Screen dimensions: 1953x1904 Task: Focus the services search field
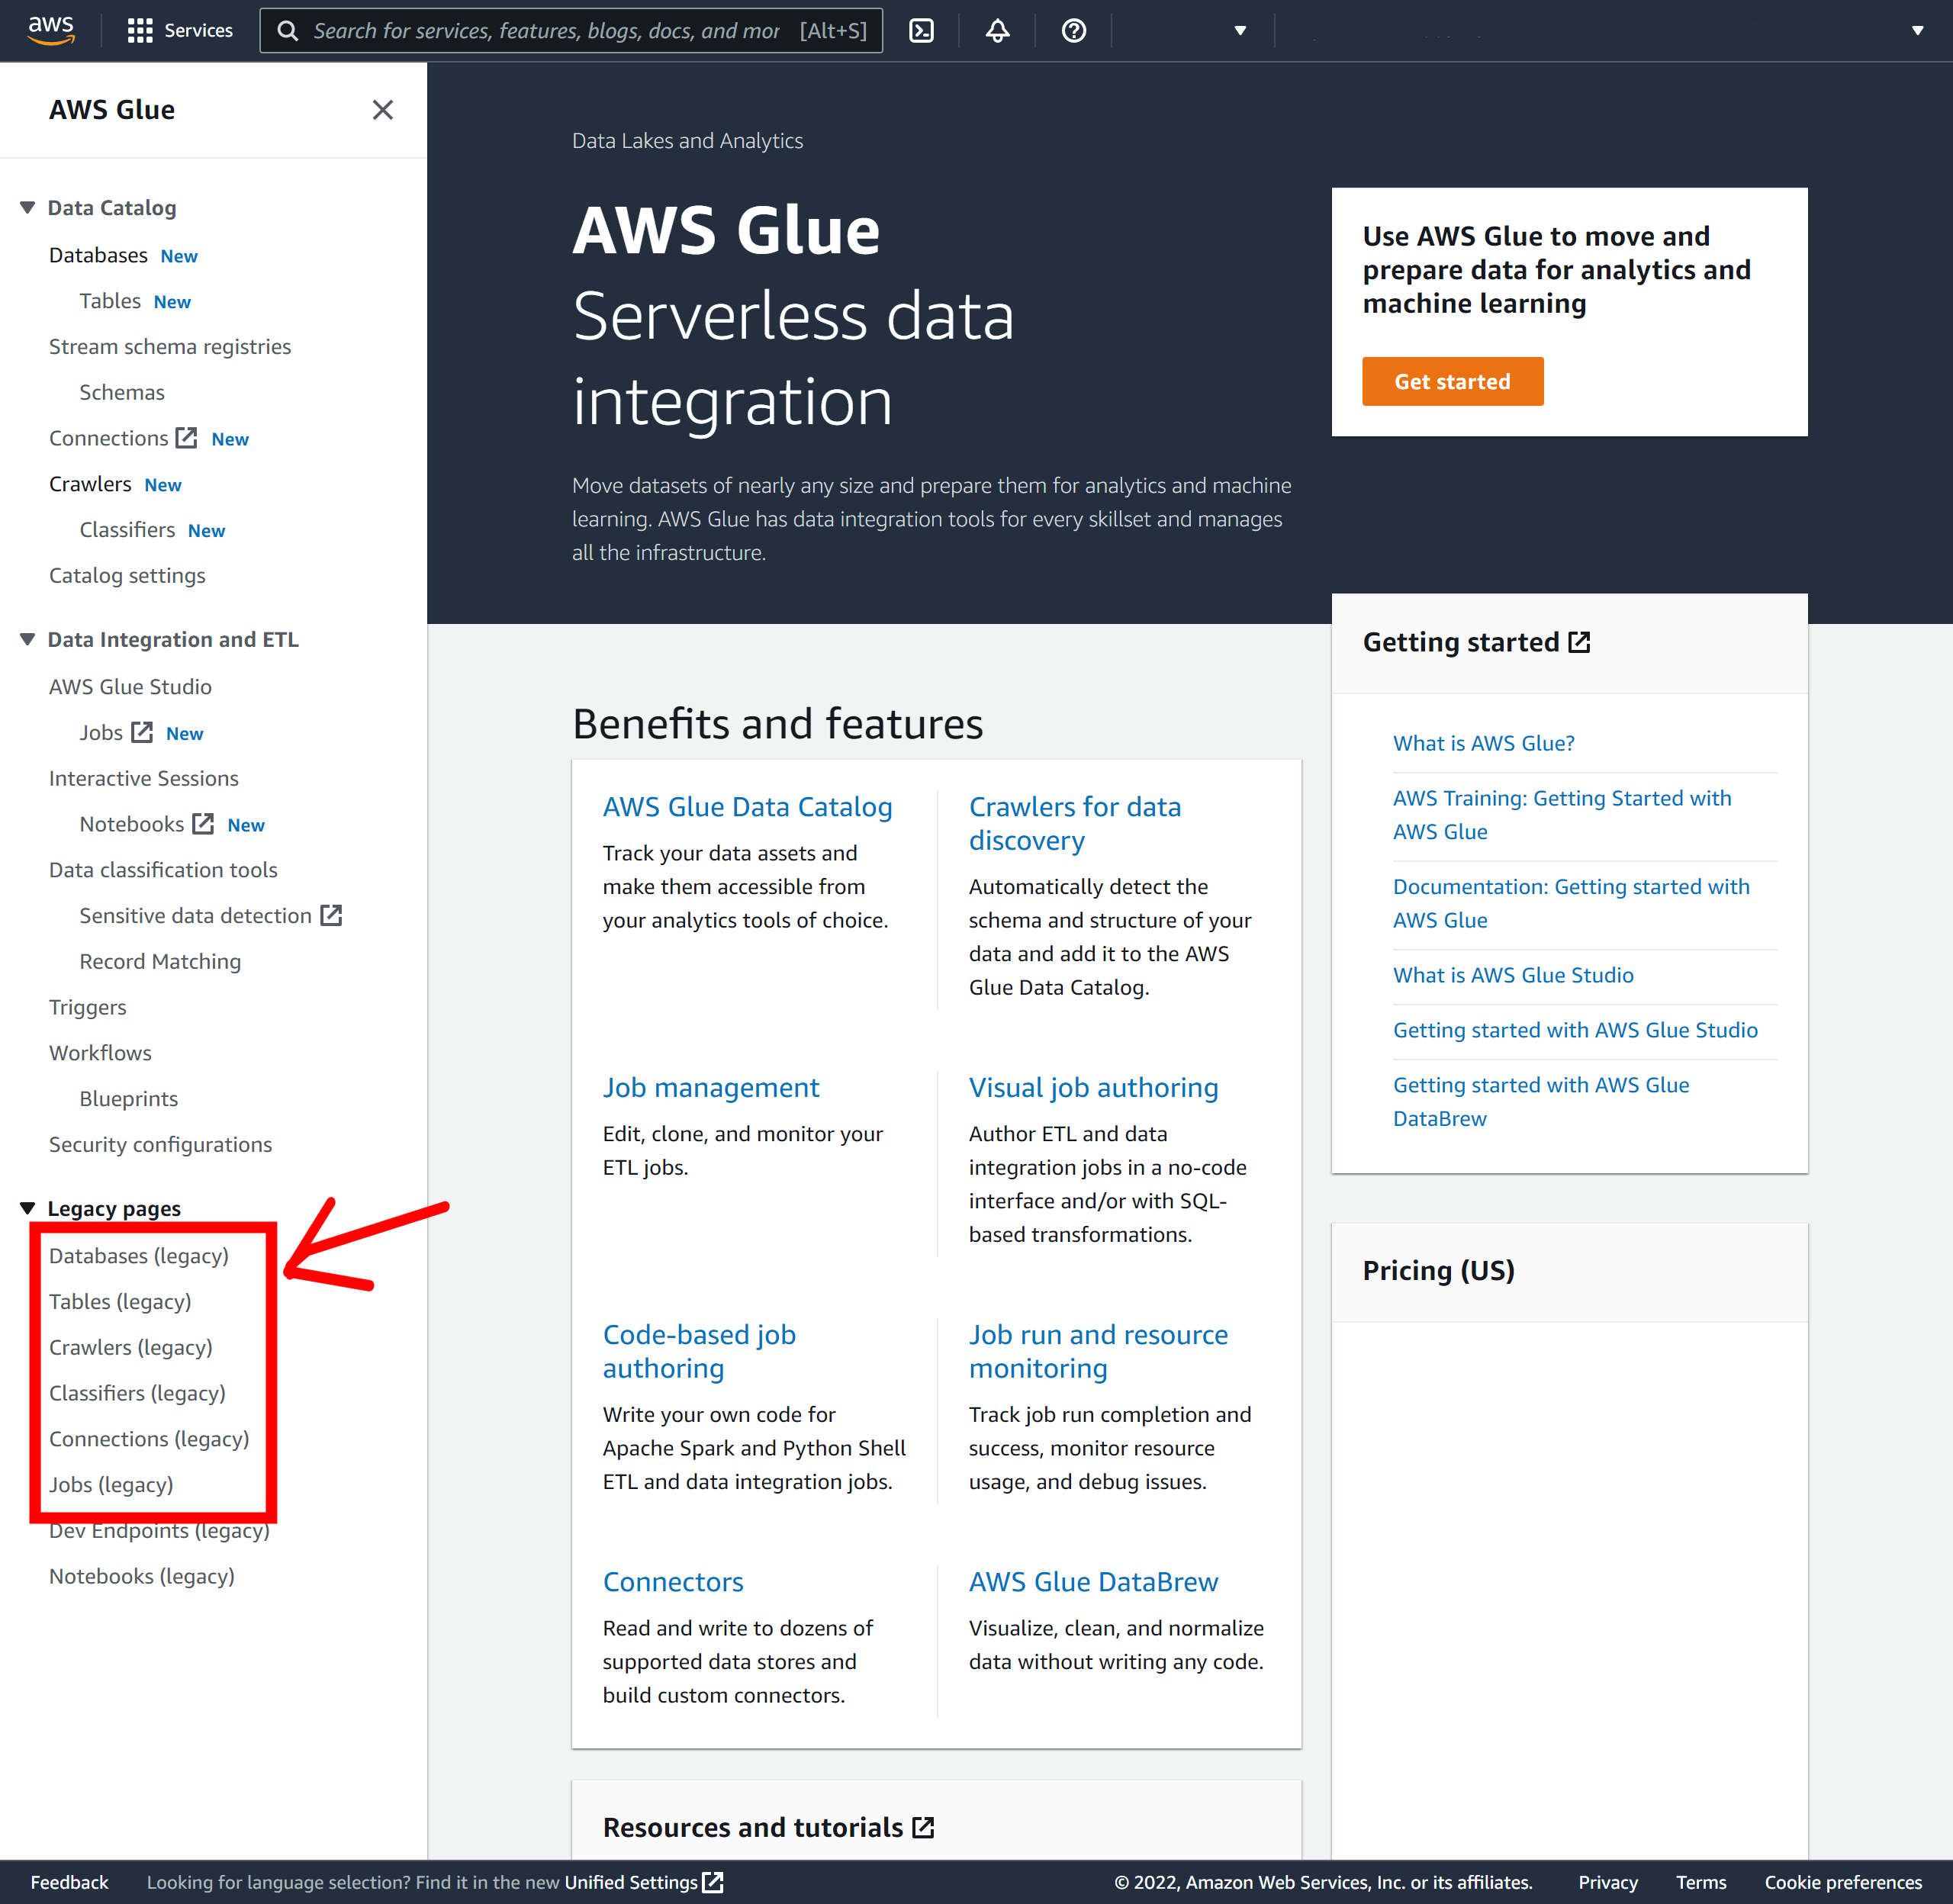(x=571, y=31)
